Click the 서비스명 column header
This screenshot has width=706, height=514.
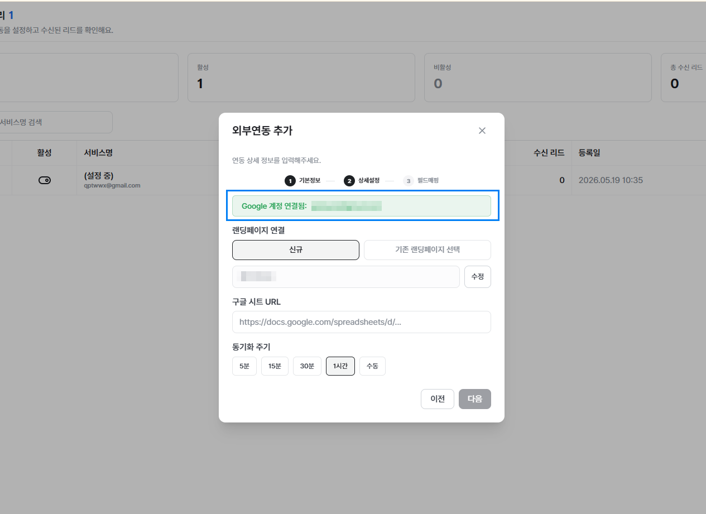click(98, 153)
